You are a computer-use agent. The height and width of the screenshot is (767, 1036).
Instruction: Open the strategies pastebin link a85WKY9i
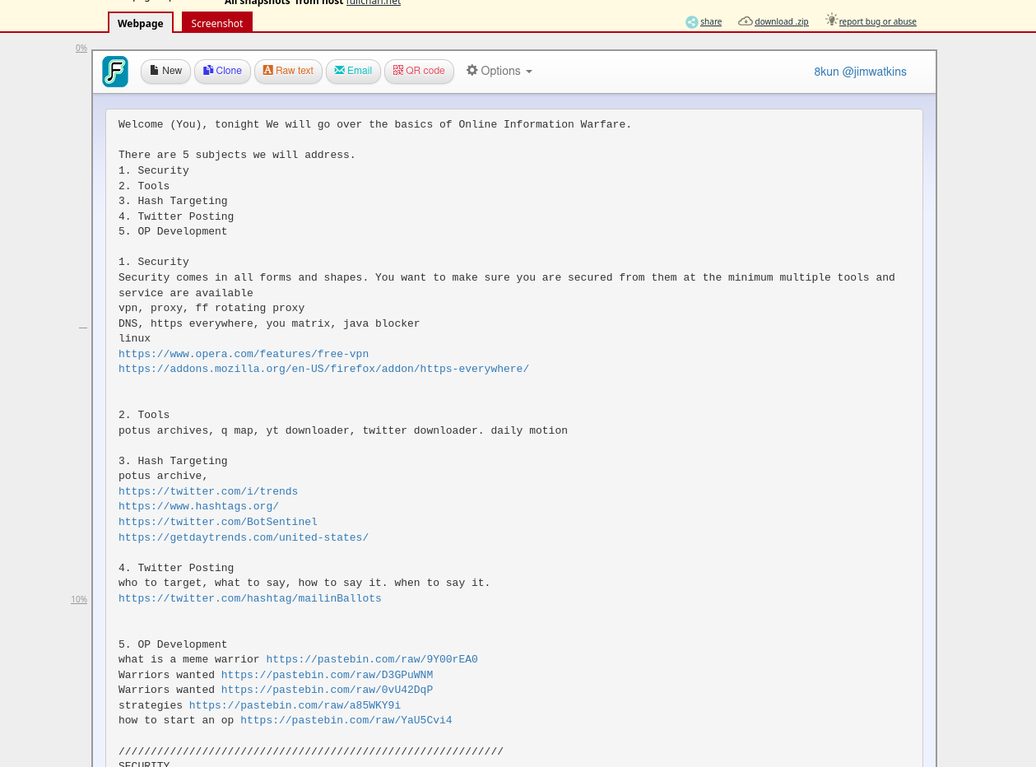(295, 706)
